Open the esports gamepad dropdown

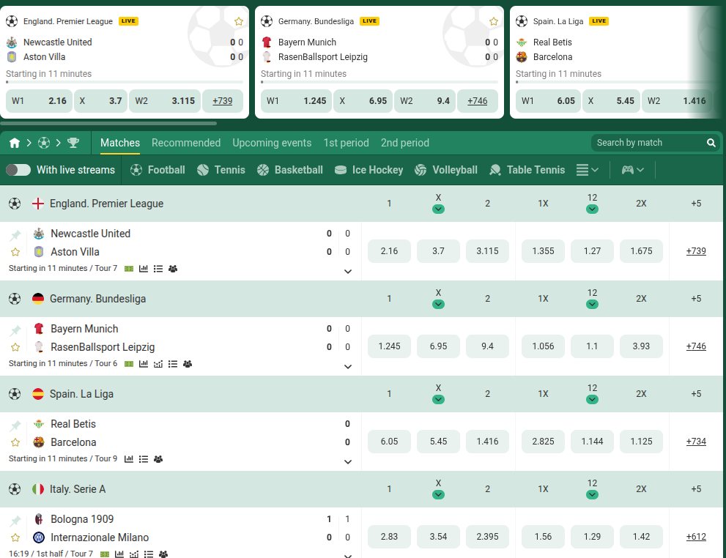[632, 170]
